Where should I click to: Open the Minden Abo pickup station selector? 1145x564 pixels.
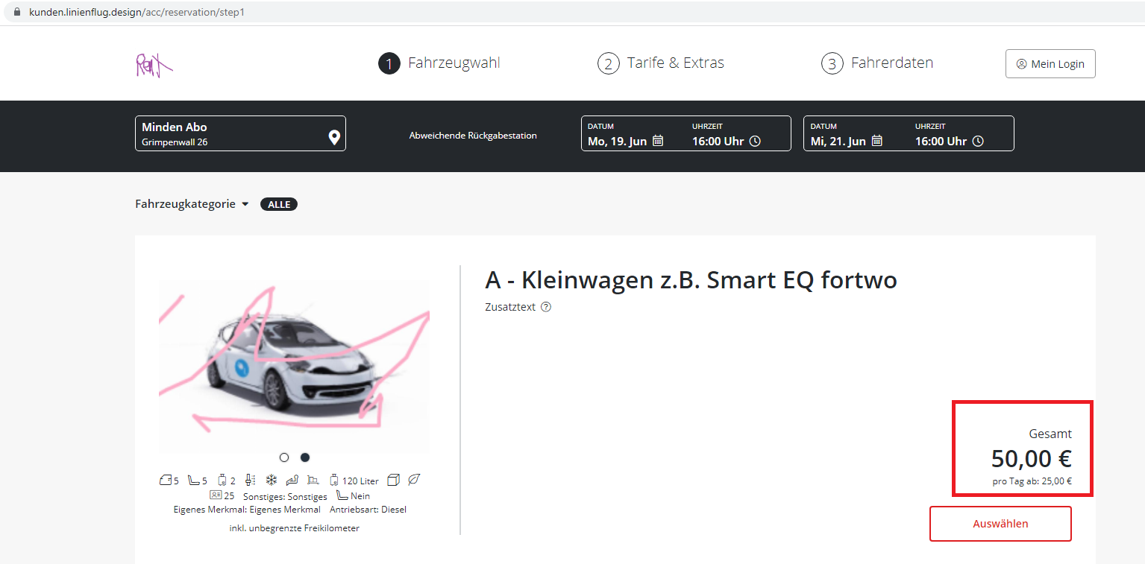(x=231, y=133)
